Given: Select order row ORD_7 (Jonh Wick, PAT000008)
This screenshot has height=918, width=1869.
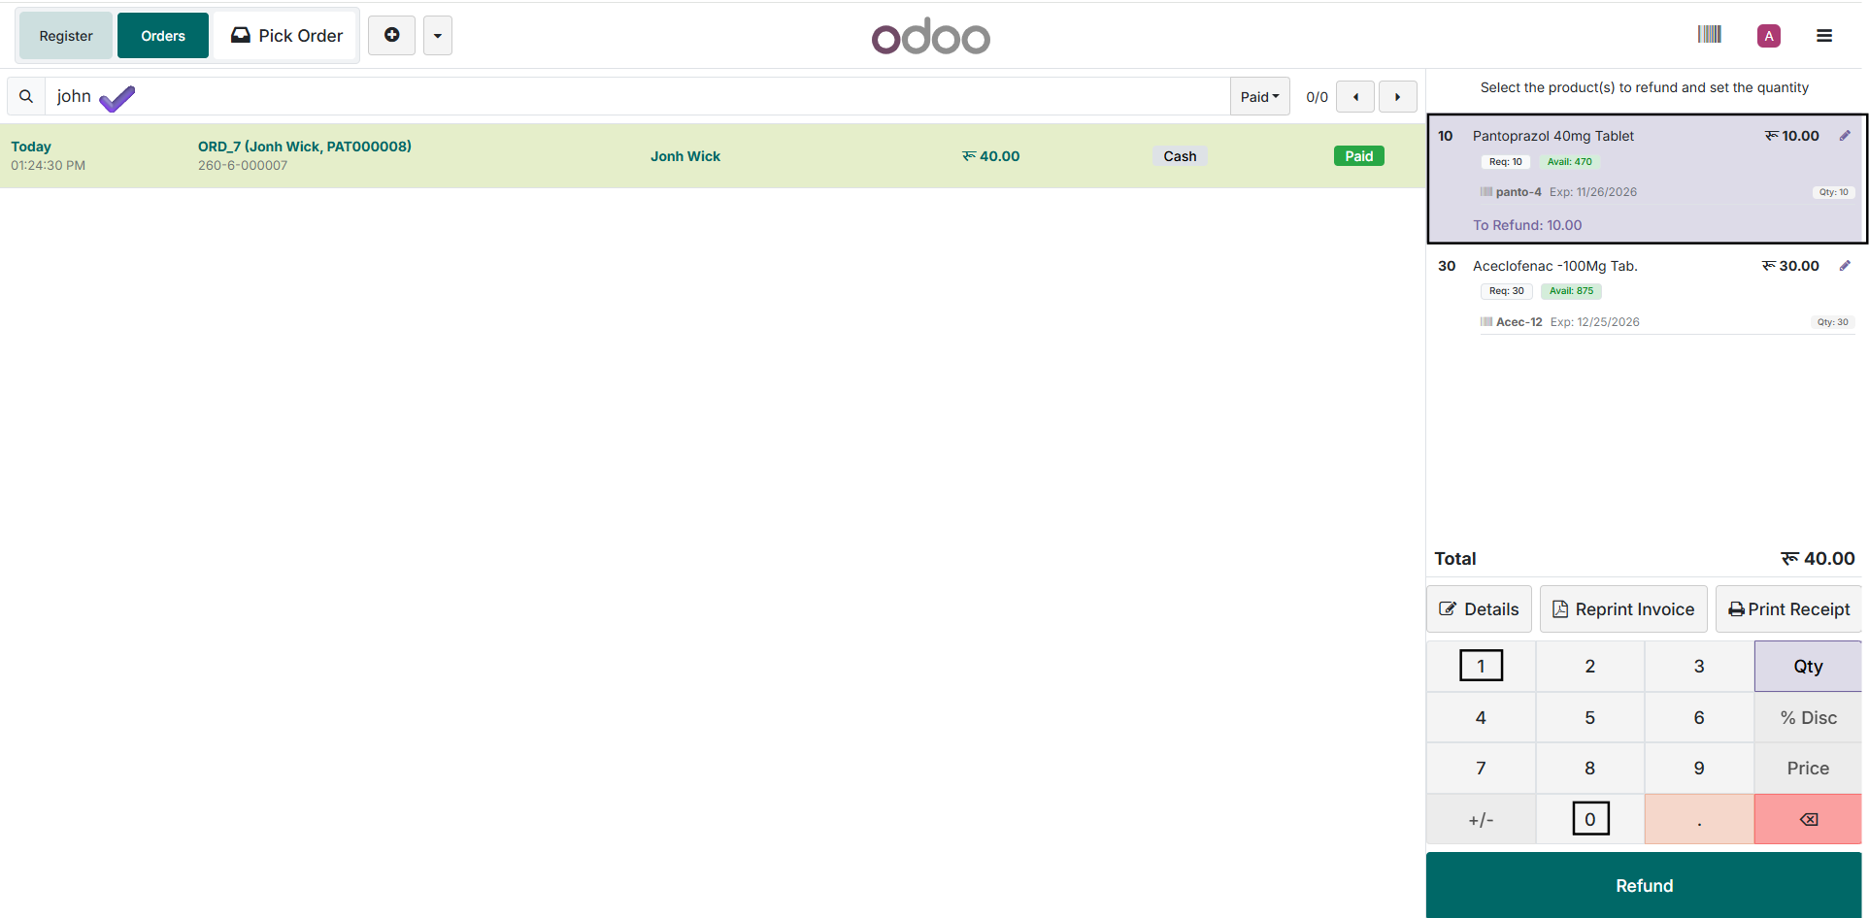Looking at the screenshot, I should coord(712,155).
